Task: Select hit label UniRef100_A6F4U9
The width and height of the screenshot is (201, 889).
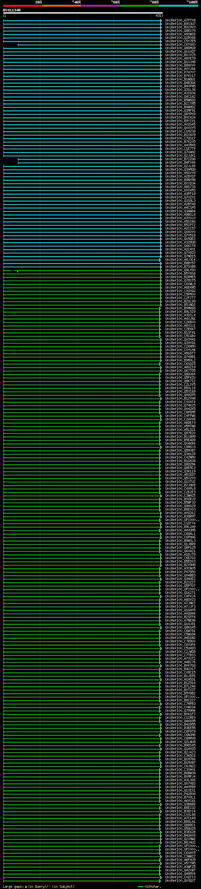Action: coord(180,860)
